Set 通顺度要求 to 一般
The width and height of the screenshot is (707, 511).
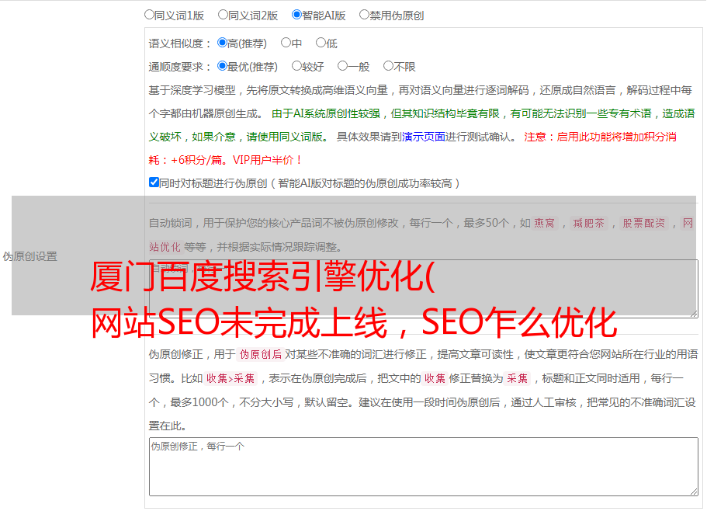343,66
